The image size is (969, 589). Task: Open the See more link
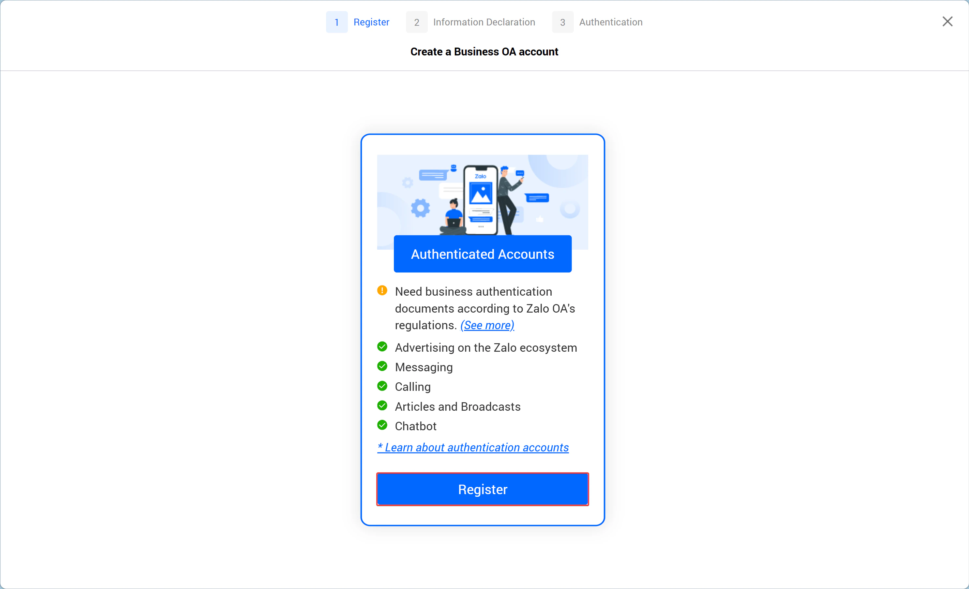(487, 325)
